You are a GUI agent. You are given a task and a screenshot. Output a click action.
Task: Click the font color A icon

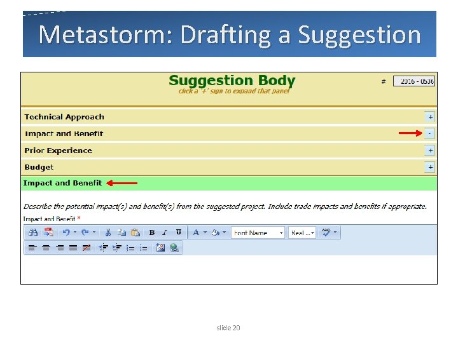[x=196, y=232]
